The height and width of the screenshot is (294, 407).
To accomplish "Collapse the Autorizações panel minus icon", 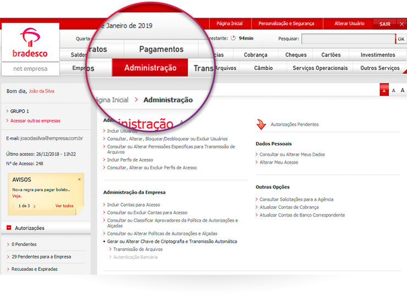I will click(x=9, y=228).
